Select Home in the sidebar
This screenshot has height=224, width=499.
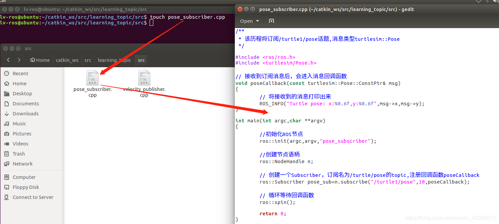point(19,84)
